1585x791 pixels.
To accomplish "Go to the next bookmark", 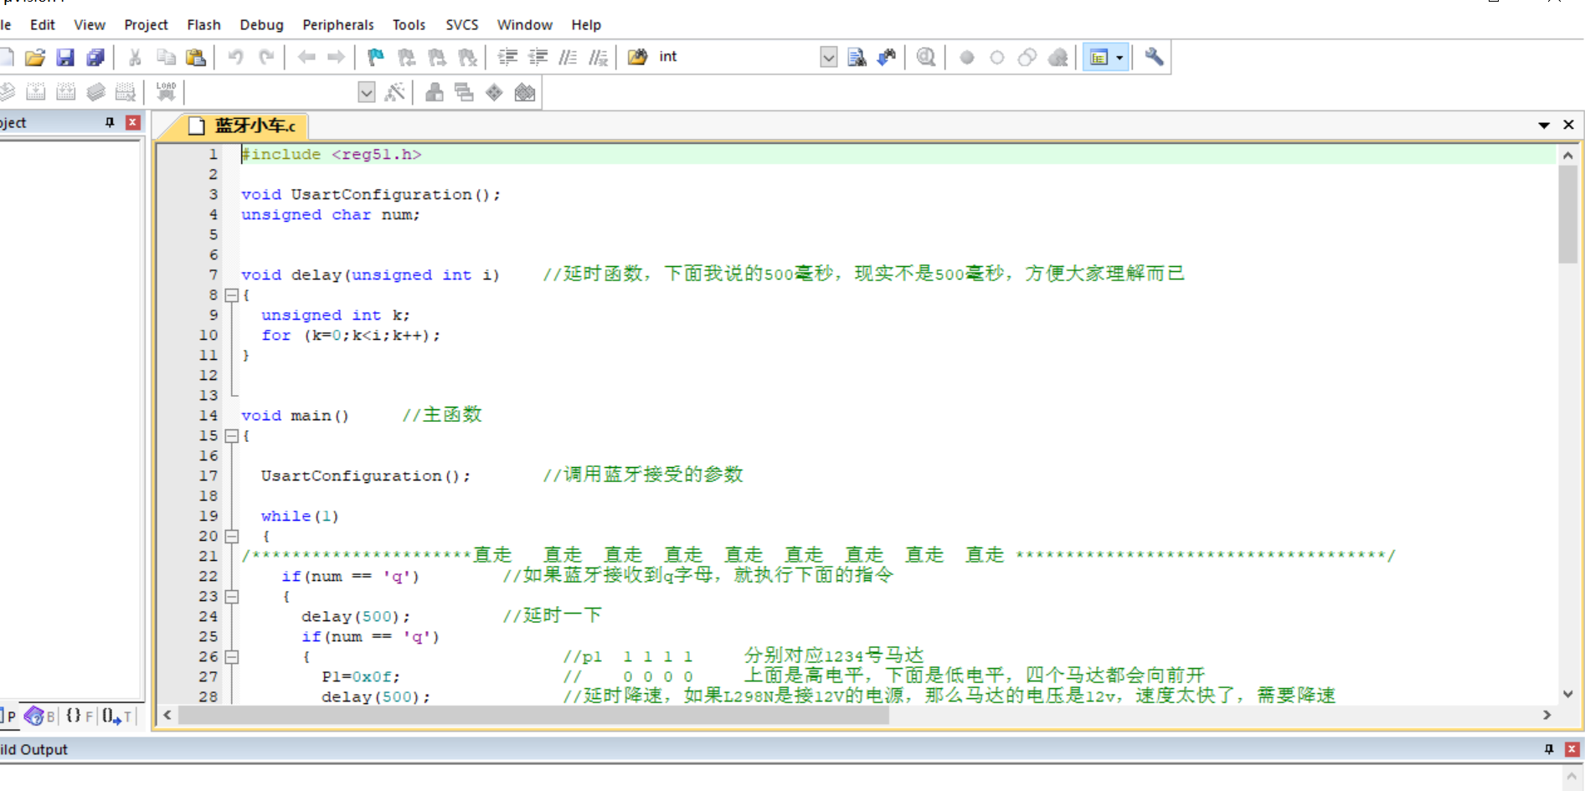I will 436,57.
